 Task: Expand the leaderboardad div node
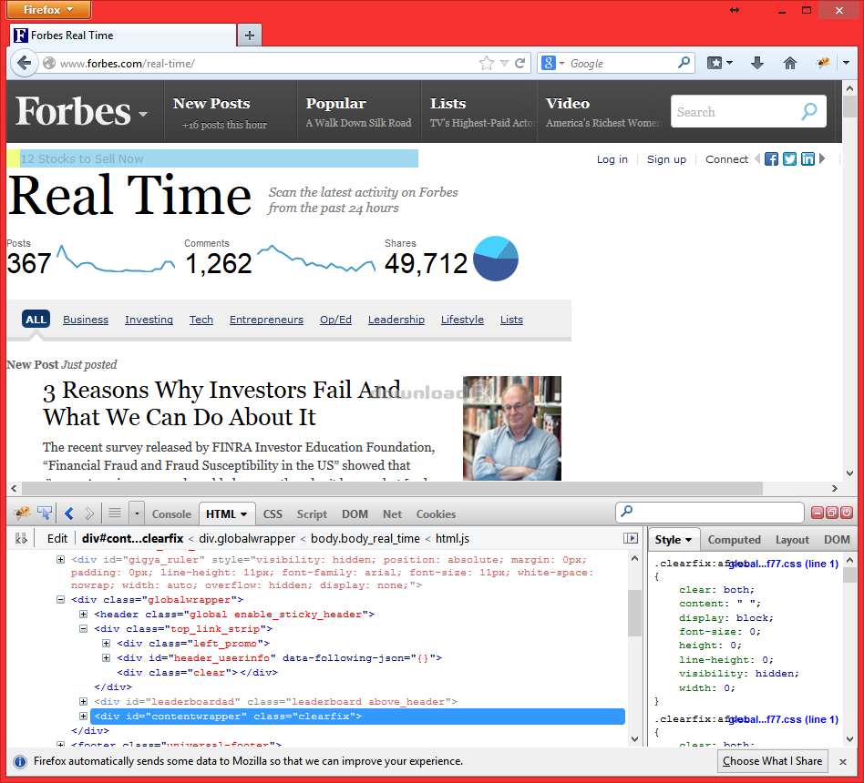(83, 701)
